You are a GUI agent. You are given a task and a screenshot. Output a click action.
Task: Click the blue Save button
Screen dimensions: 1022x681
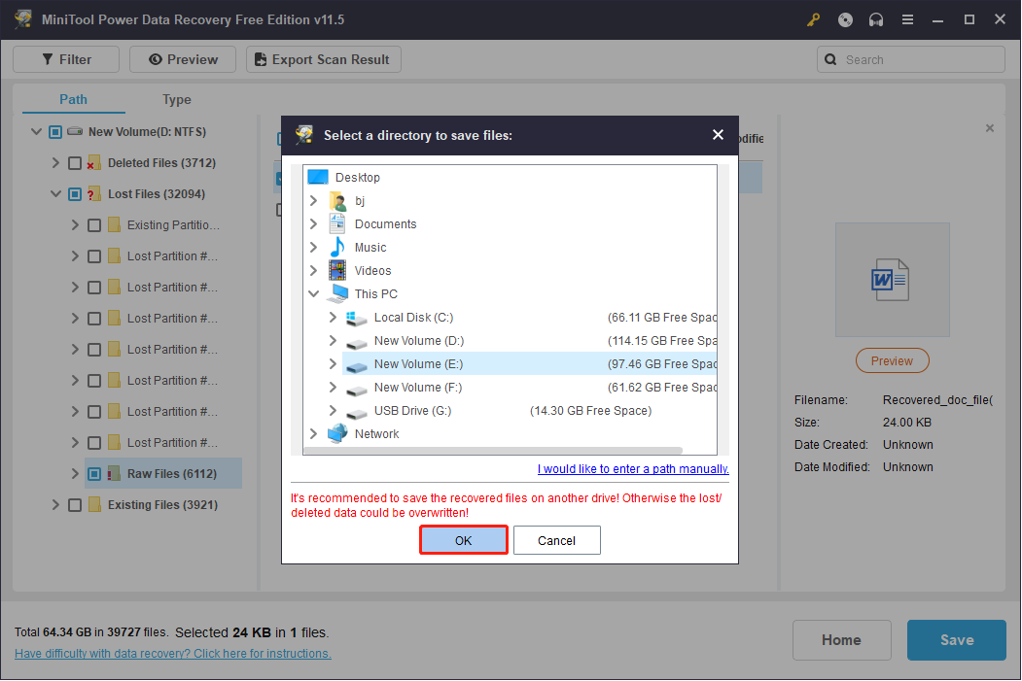(x=956, y=640)
